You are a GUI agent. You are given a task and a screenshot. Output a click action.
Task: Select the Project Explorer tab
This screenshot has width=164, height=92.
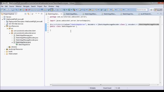click(9, 14)
